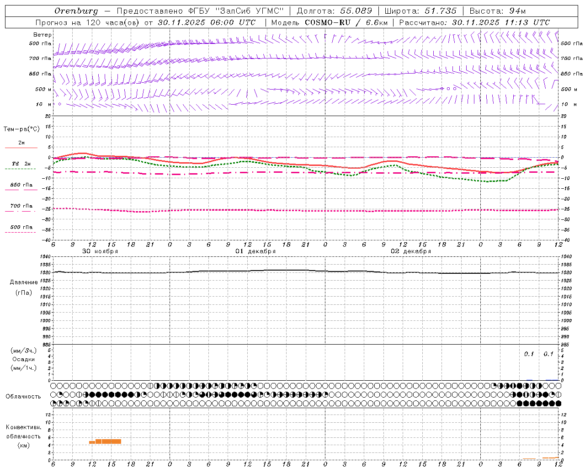
Task: Click the first 0.1 precipitation value
Action: (x=529, y=354)
